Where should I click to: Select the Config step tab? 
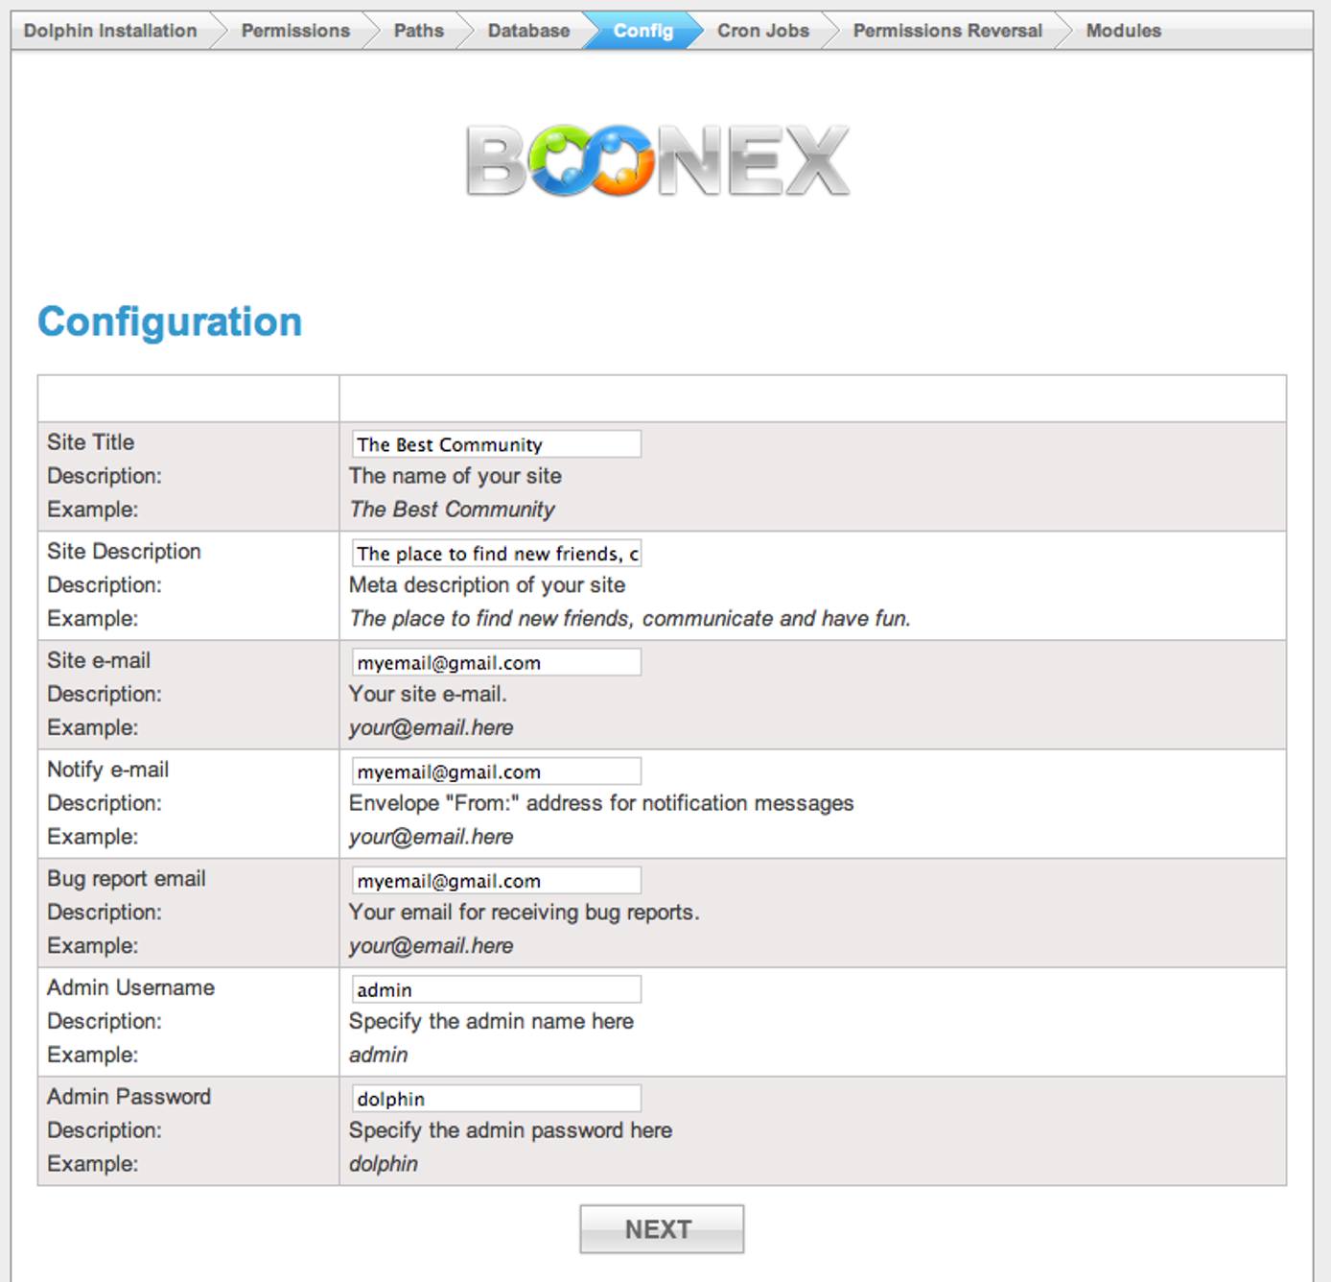click(642, 31)
